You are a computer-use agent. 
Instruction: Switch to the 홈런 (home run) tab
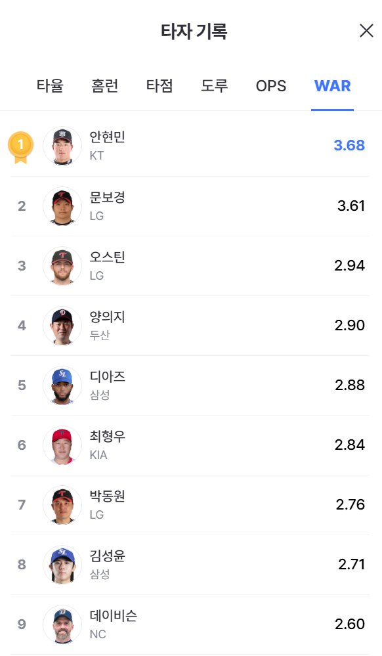click(x=104, y=85)
